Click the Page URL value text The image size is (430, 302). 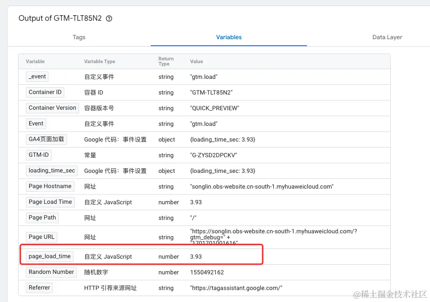[x=273, y=237]
